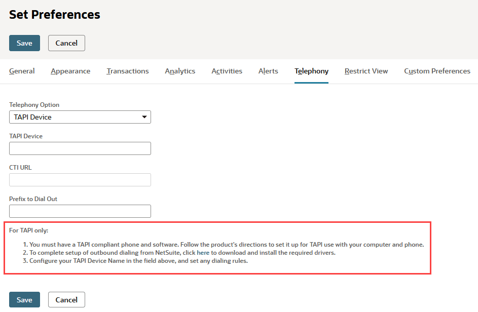Click the bottom Save button
Image resolution: width=478 pixels, height=312 pixels.
(24, 300)
